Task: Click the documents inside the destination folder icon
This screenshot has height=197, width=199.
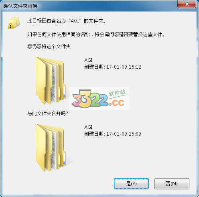Action: click(54, 150)
